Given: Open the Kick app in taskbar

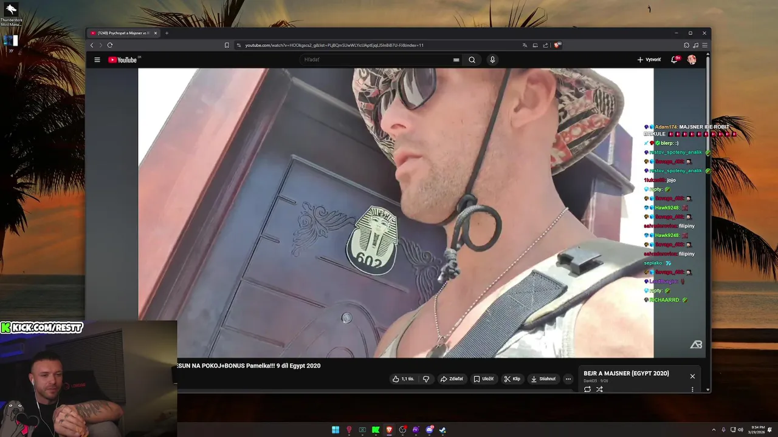Looking at the screenshot, I should coord(376,430).
